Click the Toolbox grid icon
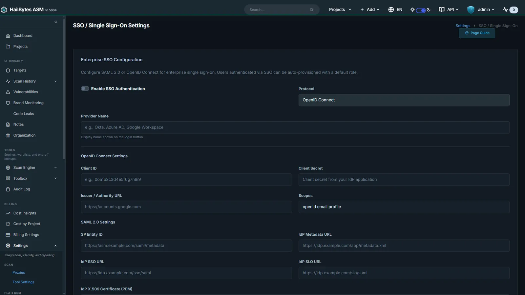Screen dimensions: 525x295 (8, 178)
